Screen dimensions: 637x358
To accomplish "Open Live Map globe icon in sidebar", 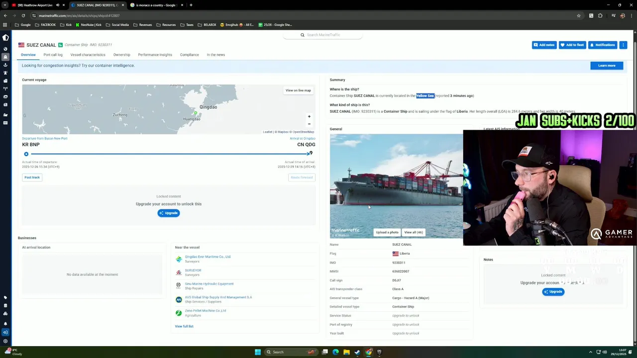I will (5, 49).
